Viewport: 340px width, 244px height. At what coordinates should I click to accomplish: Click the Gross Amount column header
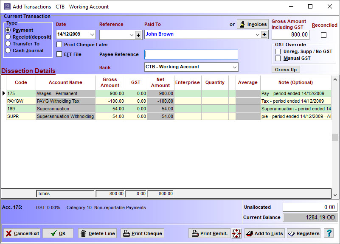[x=110, y=82]
